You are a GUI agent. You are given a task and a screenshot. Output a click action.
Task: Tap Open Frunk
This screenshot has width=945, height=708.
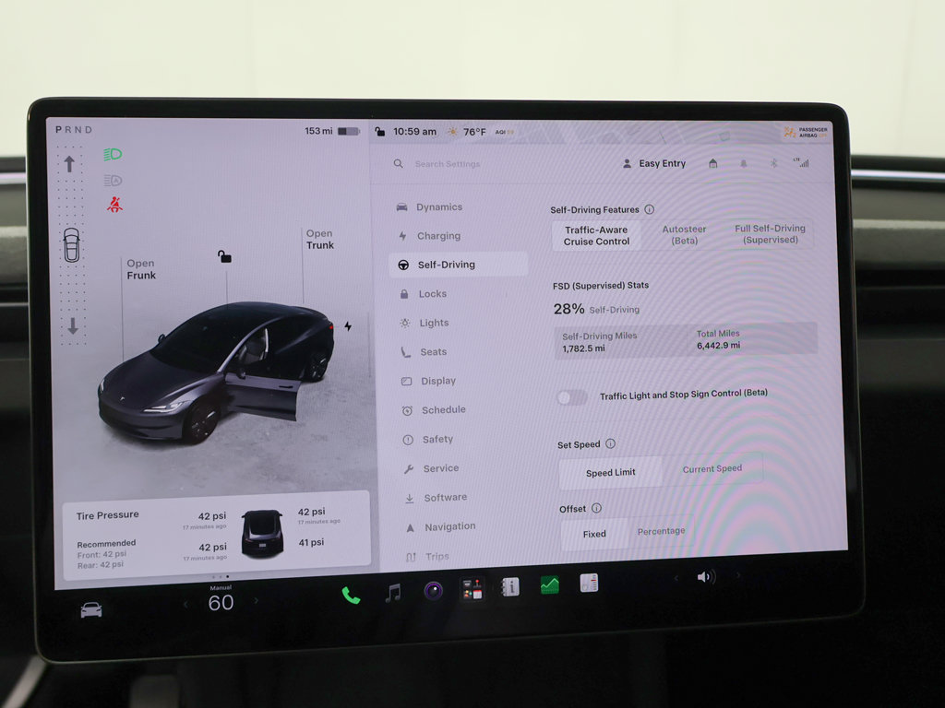point(141,269)
